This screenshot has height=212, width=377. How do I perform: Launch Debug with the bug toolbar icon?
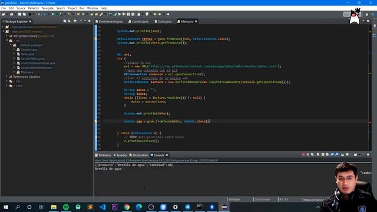pyautogui.click(x=45, y=14)
